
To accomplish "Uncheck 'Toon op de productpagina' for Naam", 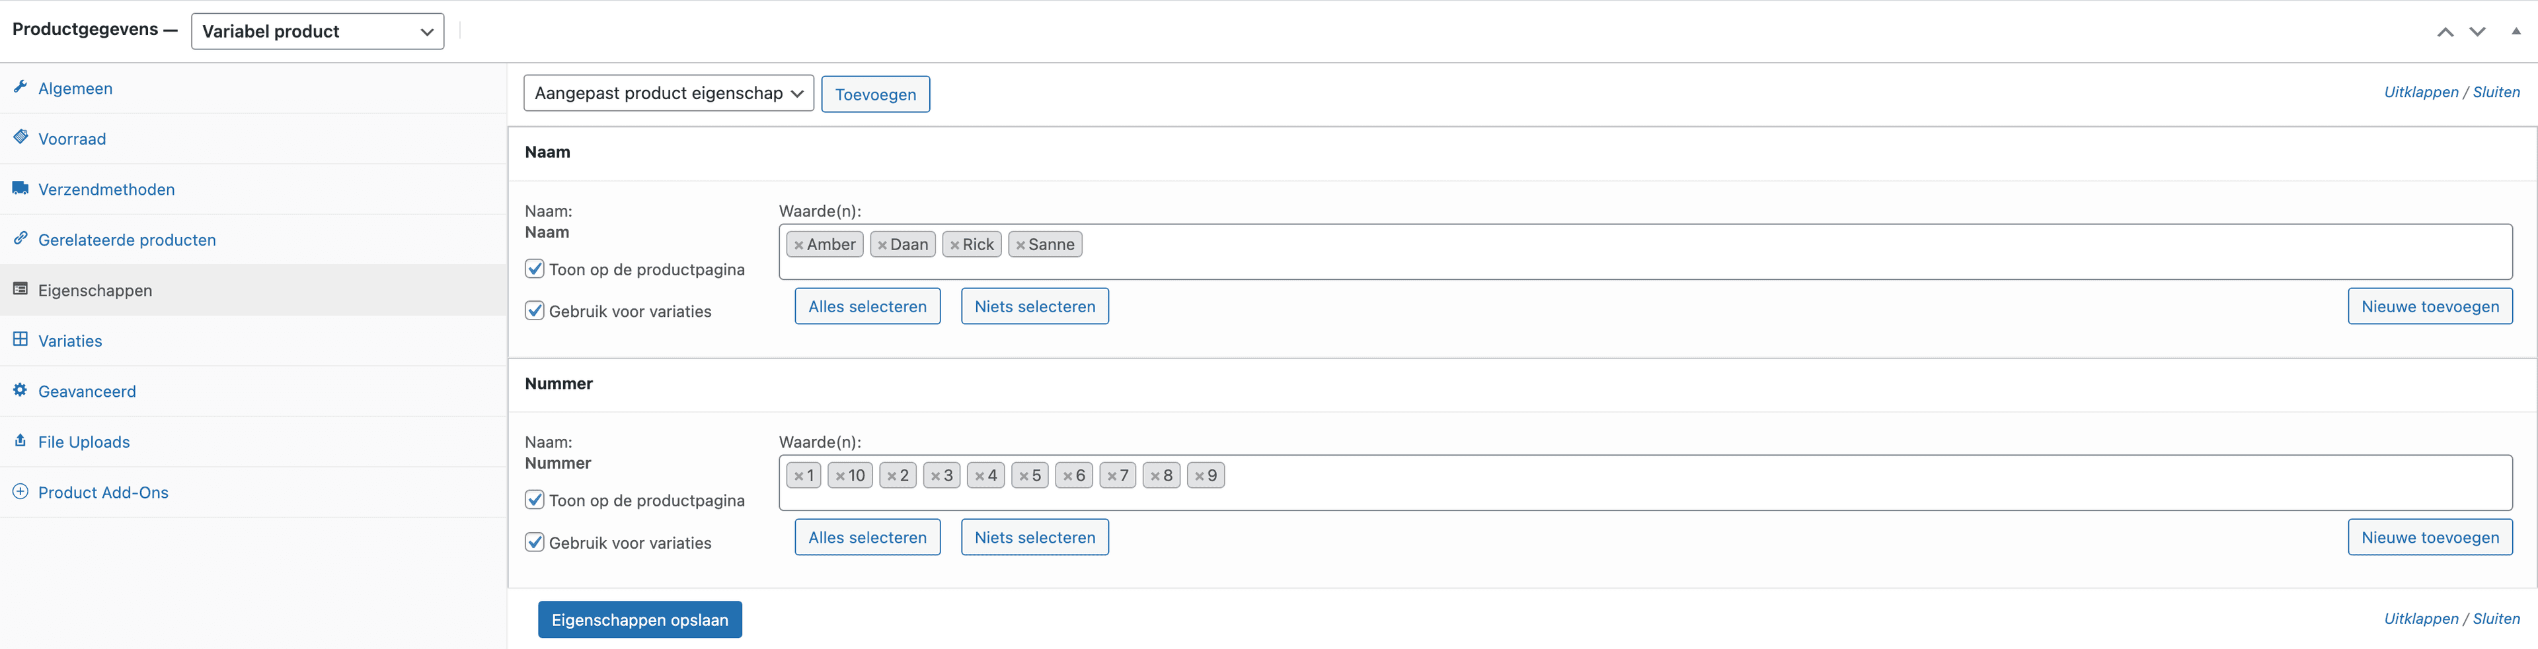I will [535, 269].
